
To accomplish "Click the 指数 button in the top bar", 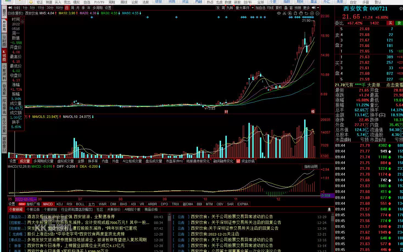I will tap(287, 2).
